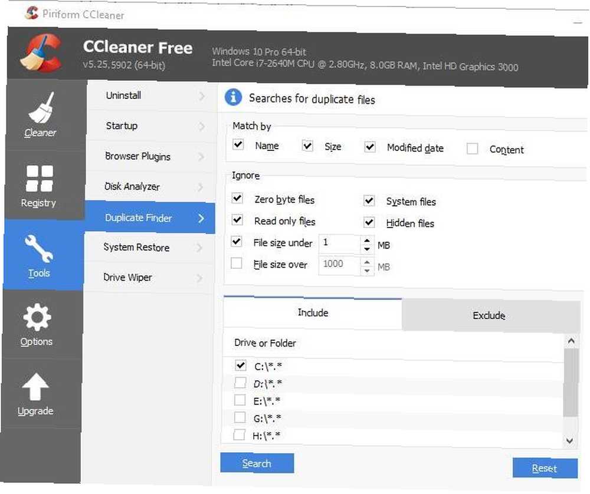Screen dimensions: 590x494
Task: Click the drive list scrollbar thumb
Action: [x=571, y=383]
